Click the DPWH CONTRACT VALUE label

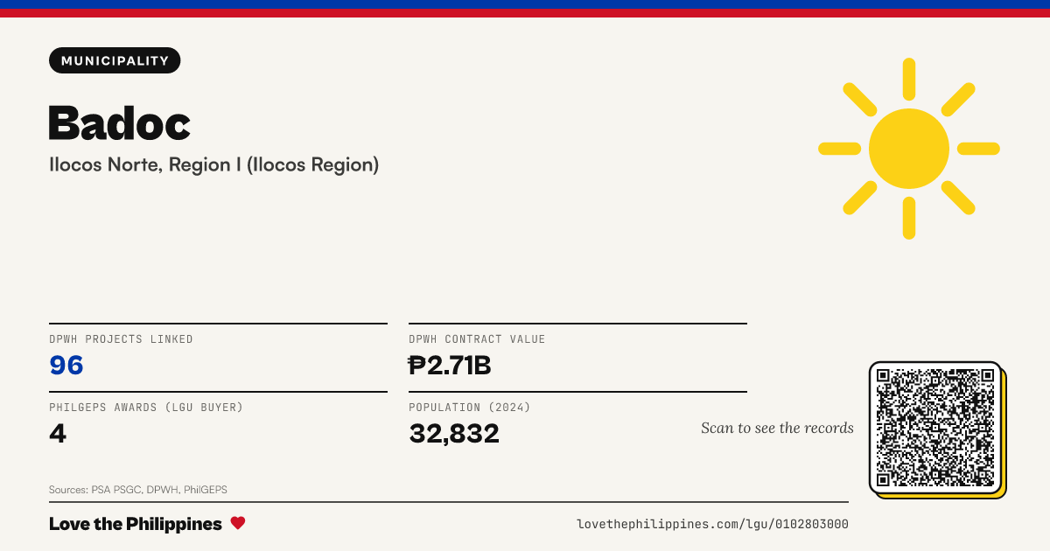click(x=477, y=339)
